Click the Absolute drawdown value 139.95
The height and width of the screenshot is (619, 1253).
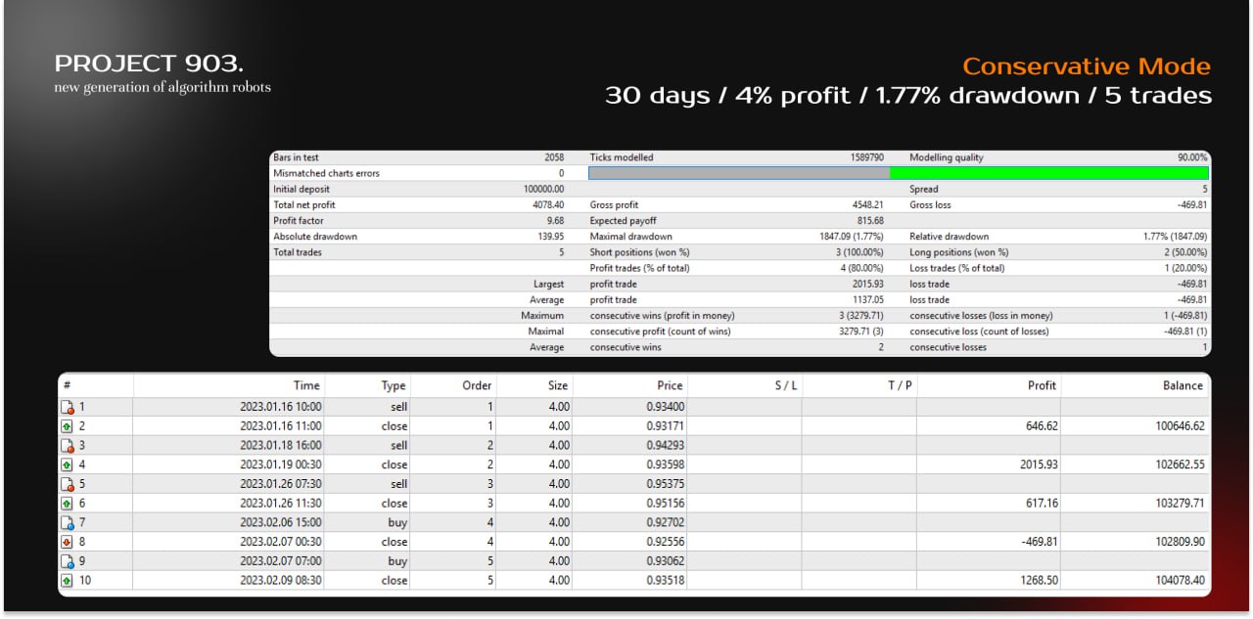coord(549,237)
